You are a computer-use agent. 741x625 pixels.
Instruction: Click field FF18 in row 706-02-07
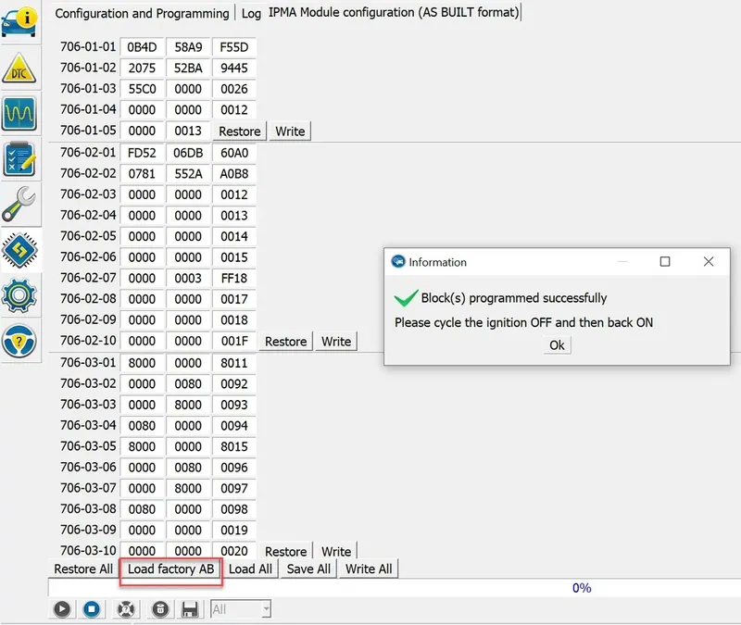click(x=234, y=279)
